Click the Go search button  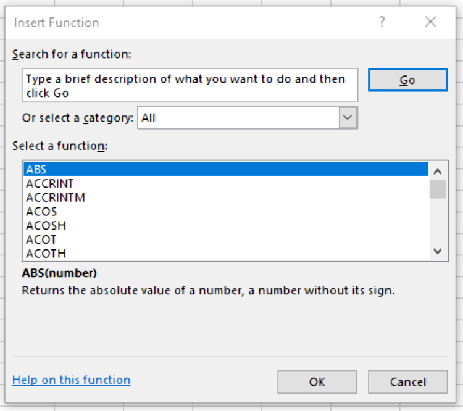[x=407, y=80]
